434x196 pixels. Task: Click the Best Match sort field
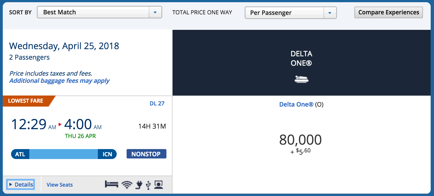tap(93, 12)
